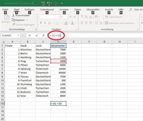Switch to the Seitenlayout tab
The width and height of the screenshot is (143, 121).
47,9
